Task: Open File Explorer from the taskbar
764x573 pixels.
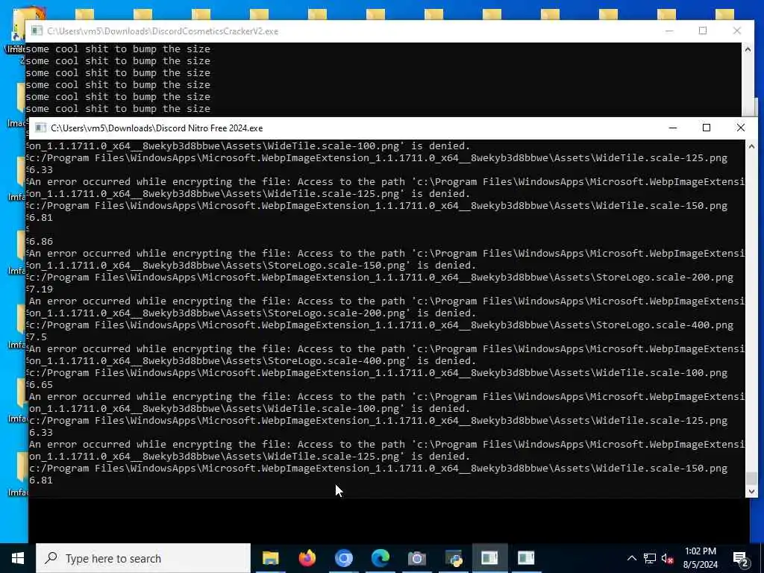Action: 270,558
